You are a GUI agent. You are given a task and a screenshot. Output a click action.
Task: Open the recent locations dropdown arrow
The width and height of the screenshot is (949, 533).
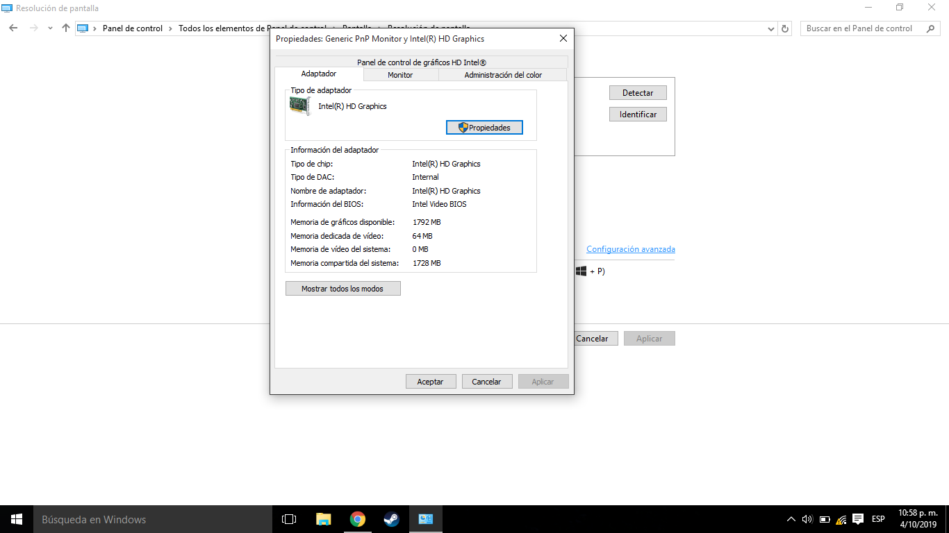[x=50, y=28]
